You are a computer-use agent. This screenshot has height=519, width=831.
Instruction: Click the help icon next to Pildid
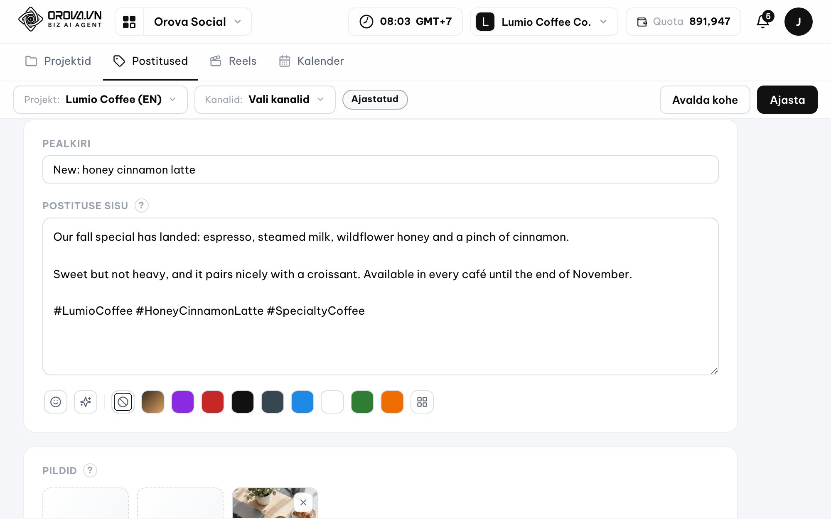click(x=90, y=470)
